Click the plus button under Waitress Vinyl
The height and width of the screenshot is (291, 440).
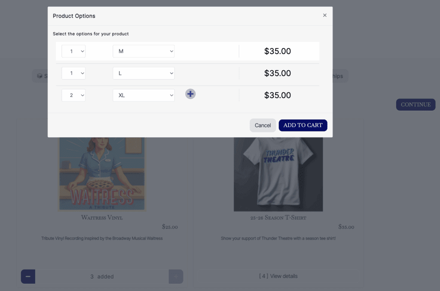coord(176,276)
